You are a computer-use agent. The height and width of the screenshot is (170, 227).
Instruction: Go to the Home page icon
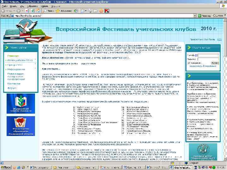(38, 11)
